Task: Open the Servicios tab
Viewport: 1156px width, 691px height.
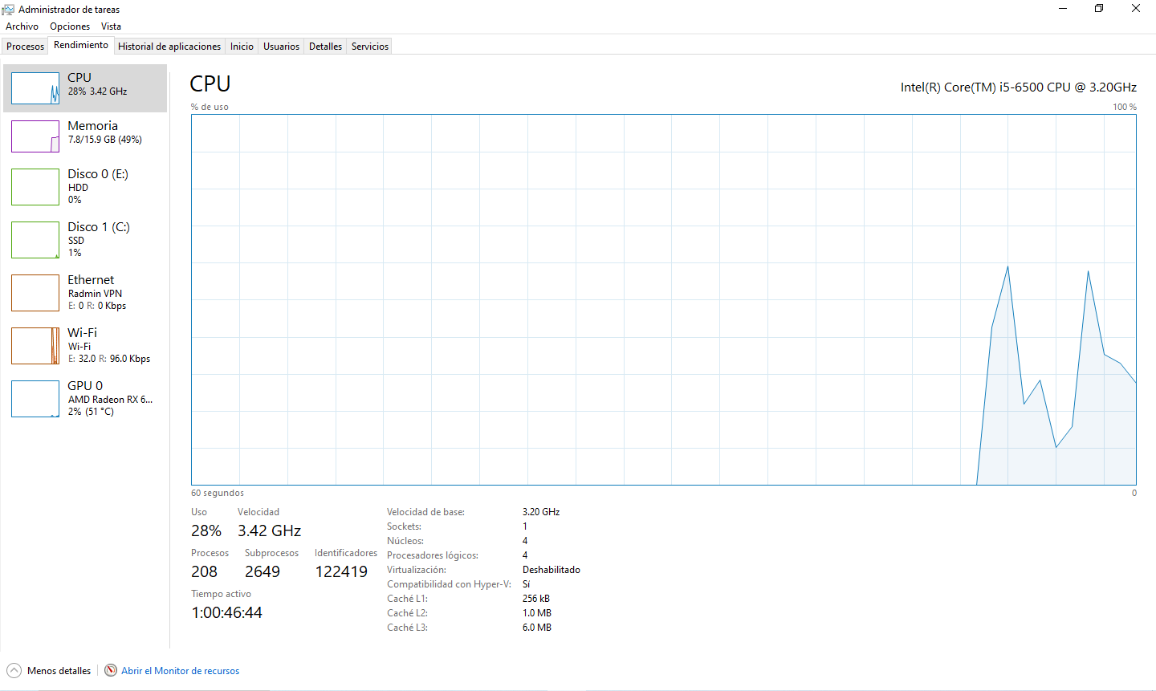Action: point(370,47)
